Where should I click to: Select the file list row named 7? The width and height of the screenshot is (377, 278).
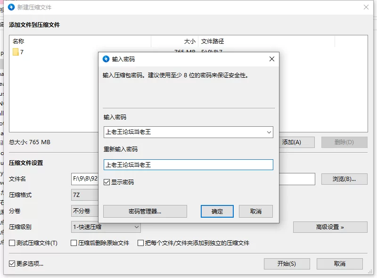point(54,52)
